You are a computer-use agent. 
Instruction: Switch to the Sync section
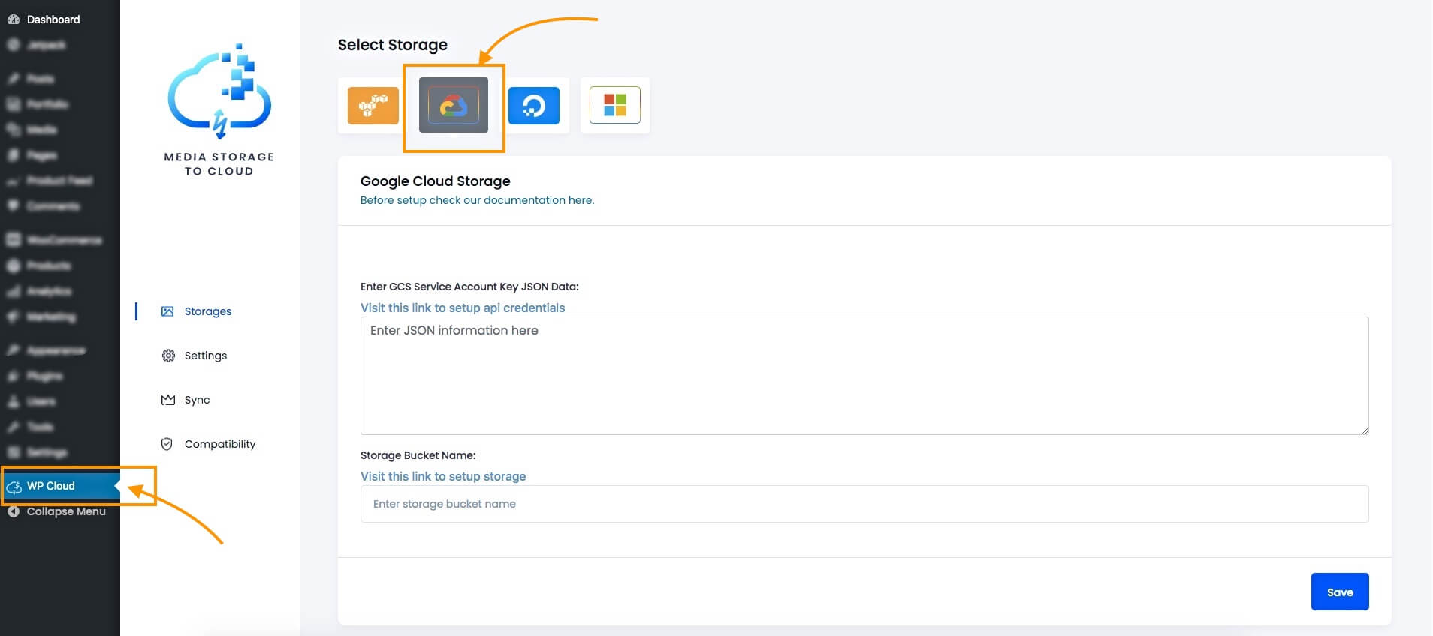(x=197, y=400)
